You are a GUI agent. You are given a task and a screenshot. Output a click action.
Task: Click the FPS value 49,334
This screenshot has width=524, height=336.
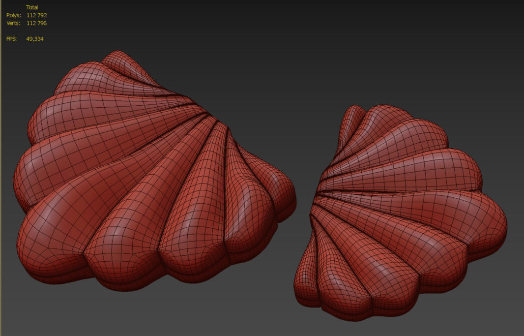pyautogui.click(x=35, y=39)
